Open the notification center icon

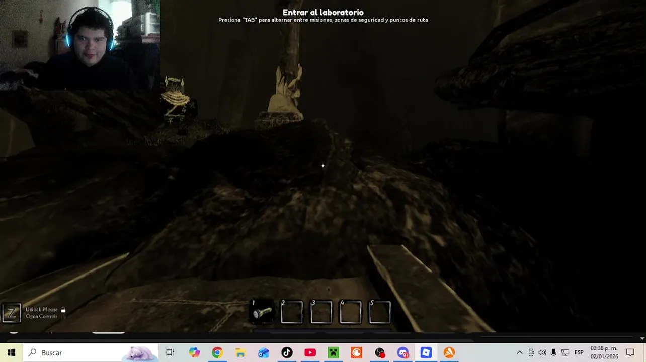(x=630, y=352)
